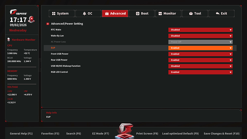Select the Front USB Power label
The height and width of the screenshot is (139, 247).
[x=59, y=54]
